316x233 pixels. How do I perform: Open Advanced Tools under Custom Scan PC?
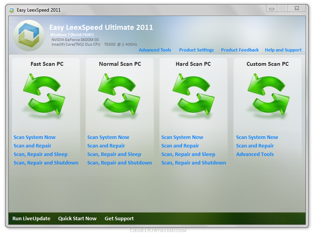[x=255, y=154]
